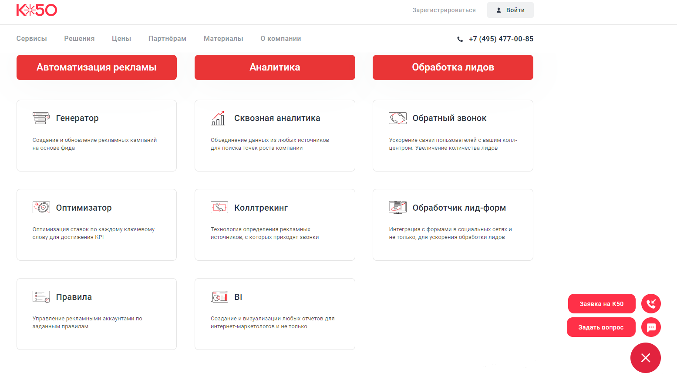The image size is (677, 390).
Task: Click the Обработчик лид-форм monitor icon
Action: click(397, 208)
